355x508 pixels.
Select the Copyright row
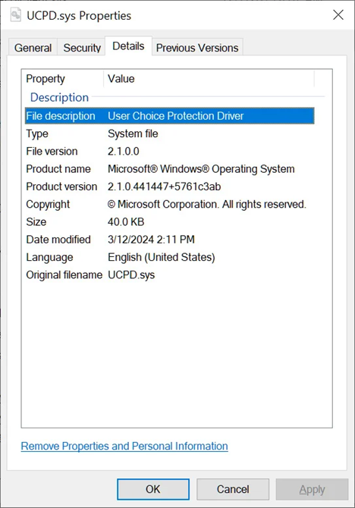click(170, 204)
